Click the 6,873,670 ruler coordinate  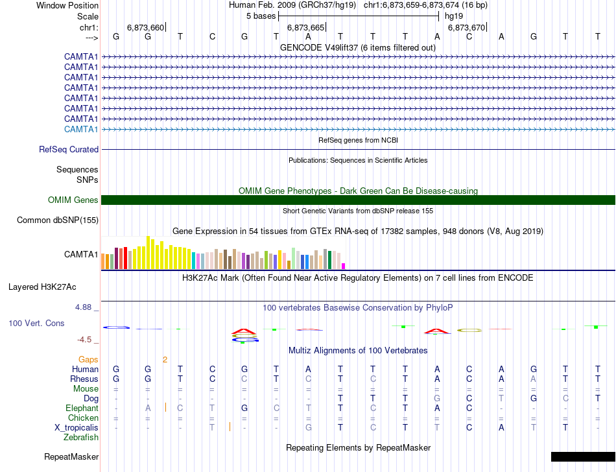(x=466, y=27)
